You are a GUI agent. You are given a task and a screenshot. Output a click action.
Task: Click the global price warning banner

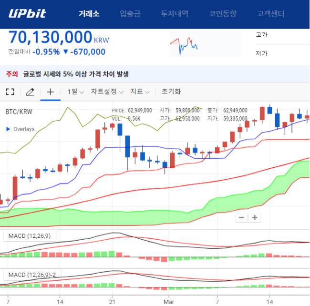155,74
